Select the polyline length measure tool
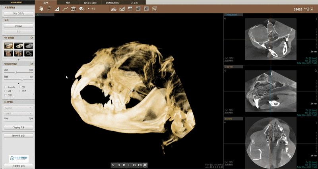 [65, 9]
